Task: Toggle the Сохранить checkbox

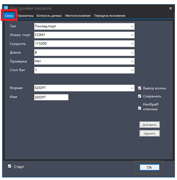Action: coord(140,96)
